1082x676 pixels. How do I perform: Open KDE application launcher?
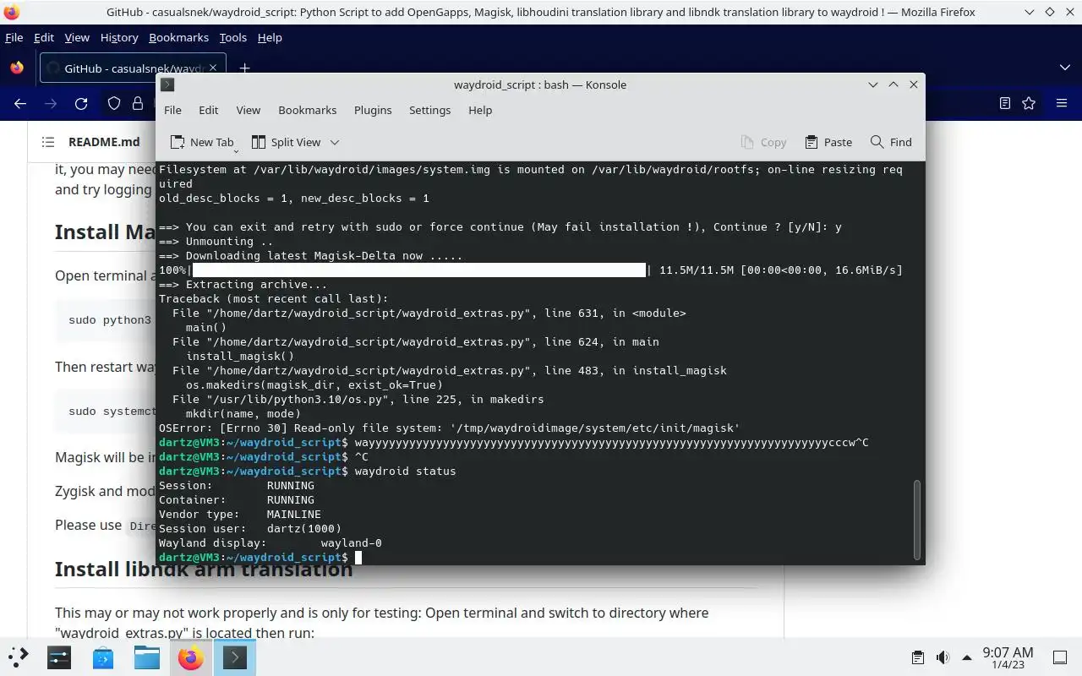click(x=19, y=657)
